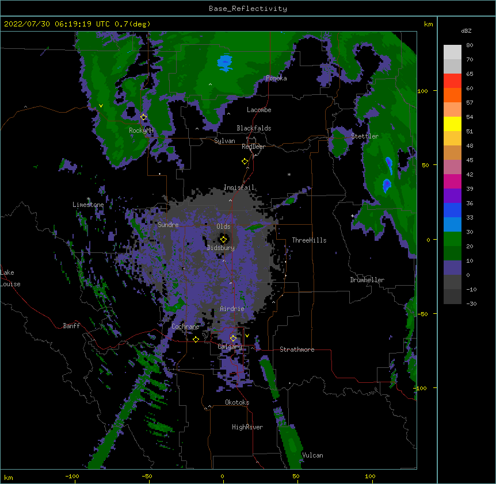Click the Olds town label
The height and width of the screenshot is (484, 496).
223,226
